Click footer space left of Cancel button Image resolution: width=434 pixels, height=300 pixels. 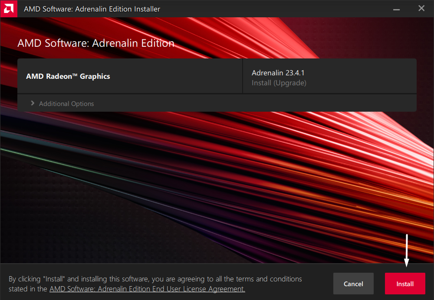coord(317,284)
